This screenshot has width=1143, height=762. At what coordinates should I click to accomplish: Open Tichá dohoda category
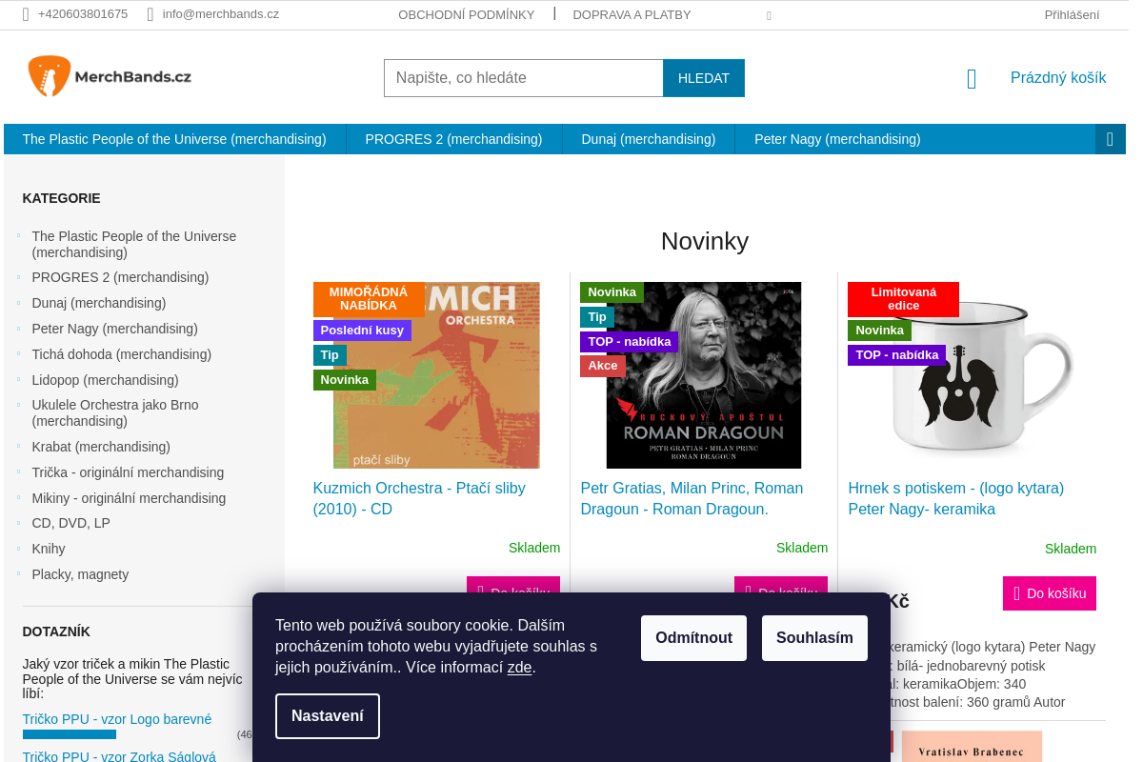click(x=121, y=354)
